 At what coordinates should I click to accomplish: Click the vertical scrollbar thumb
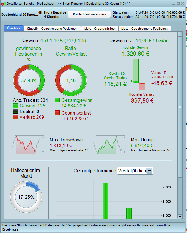click(180, 107)
